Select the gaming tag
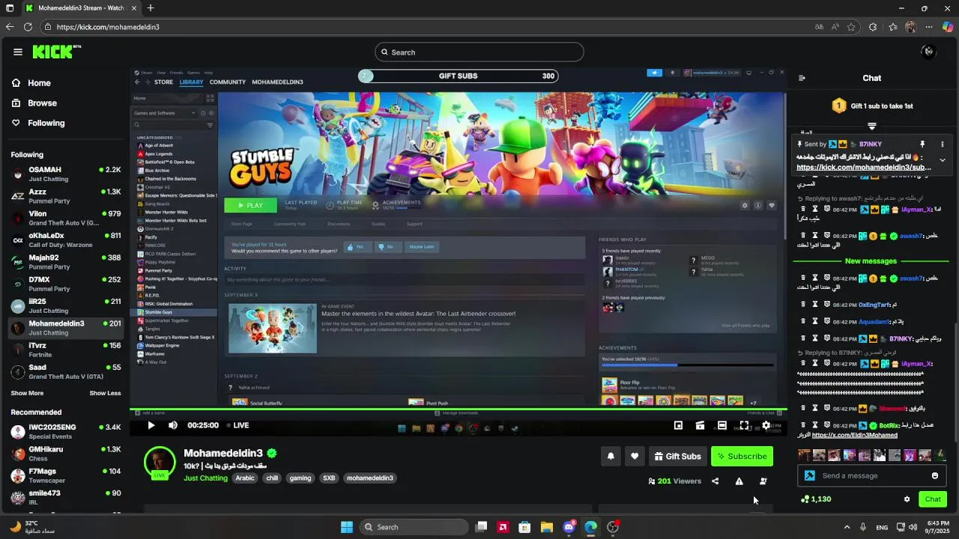Screen dimensions: 959x539 pyautogui.click(x=300, y=478)
